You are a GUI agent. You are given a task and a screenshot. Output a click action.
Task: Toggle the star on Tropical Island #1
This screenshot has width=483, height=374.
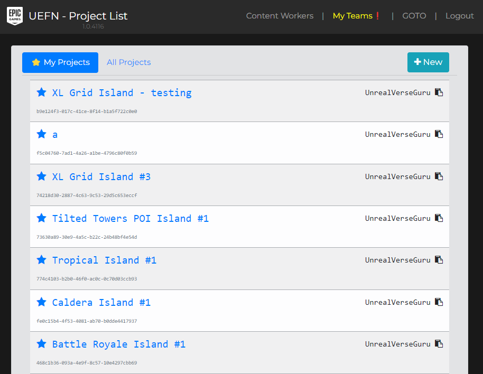(x=41, y=259)
